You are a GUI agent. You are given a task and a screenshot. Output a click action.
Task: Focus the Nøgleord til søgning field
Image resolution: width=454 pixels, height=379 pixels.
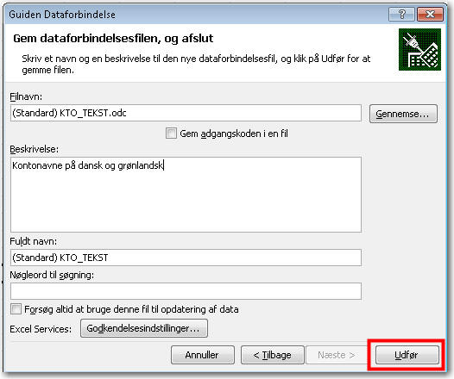[x=186, y=291]
